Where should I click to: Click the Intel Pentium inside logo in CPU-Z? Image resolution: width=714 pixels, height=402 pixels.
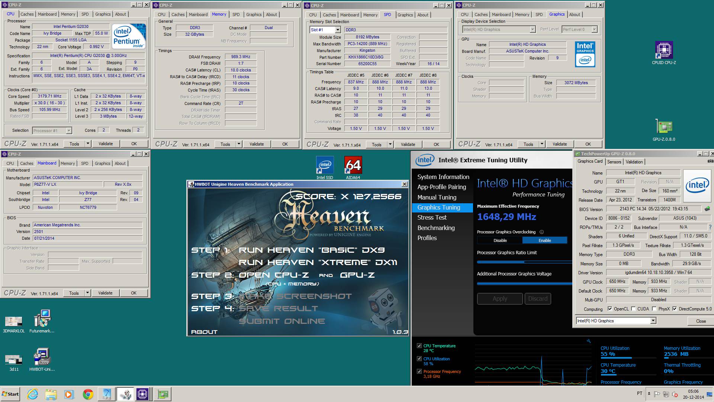point(129,36)
